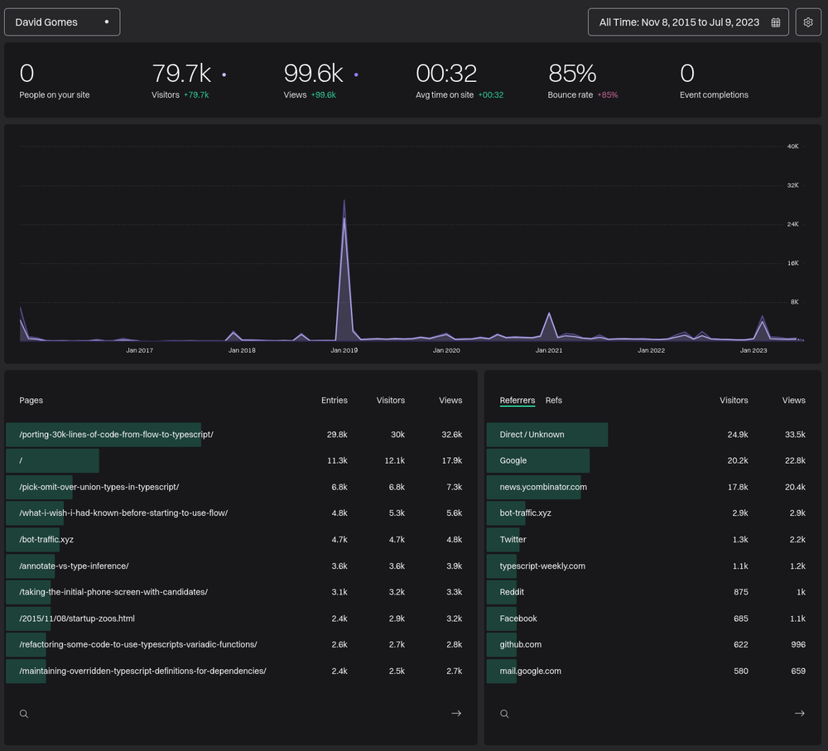Switch to the Refs tab
The width and height of the screenshot is (828, 751).
click(x=553, y=400)
